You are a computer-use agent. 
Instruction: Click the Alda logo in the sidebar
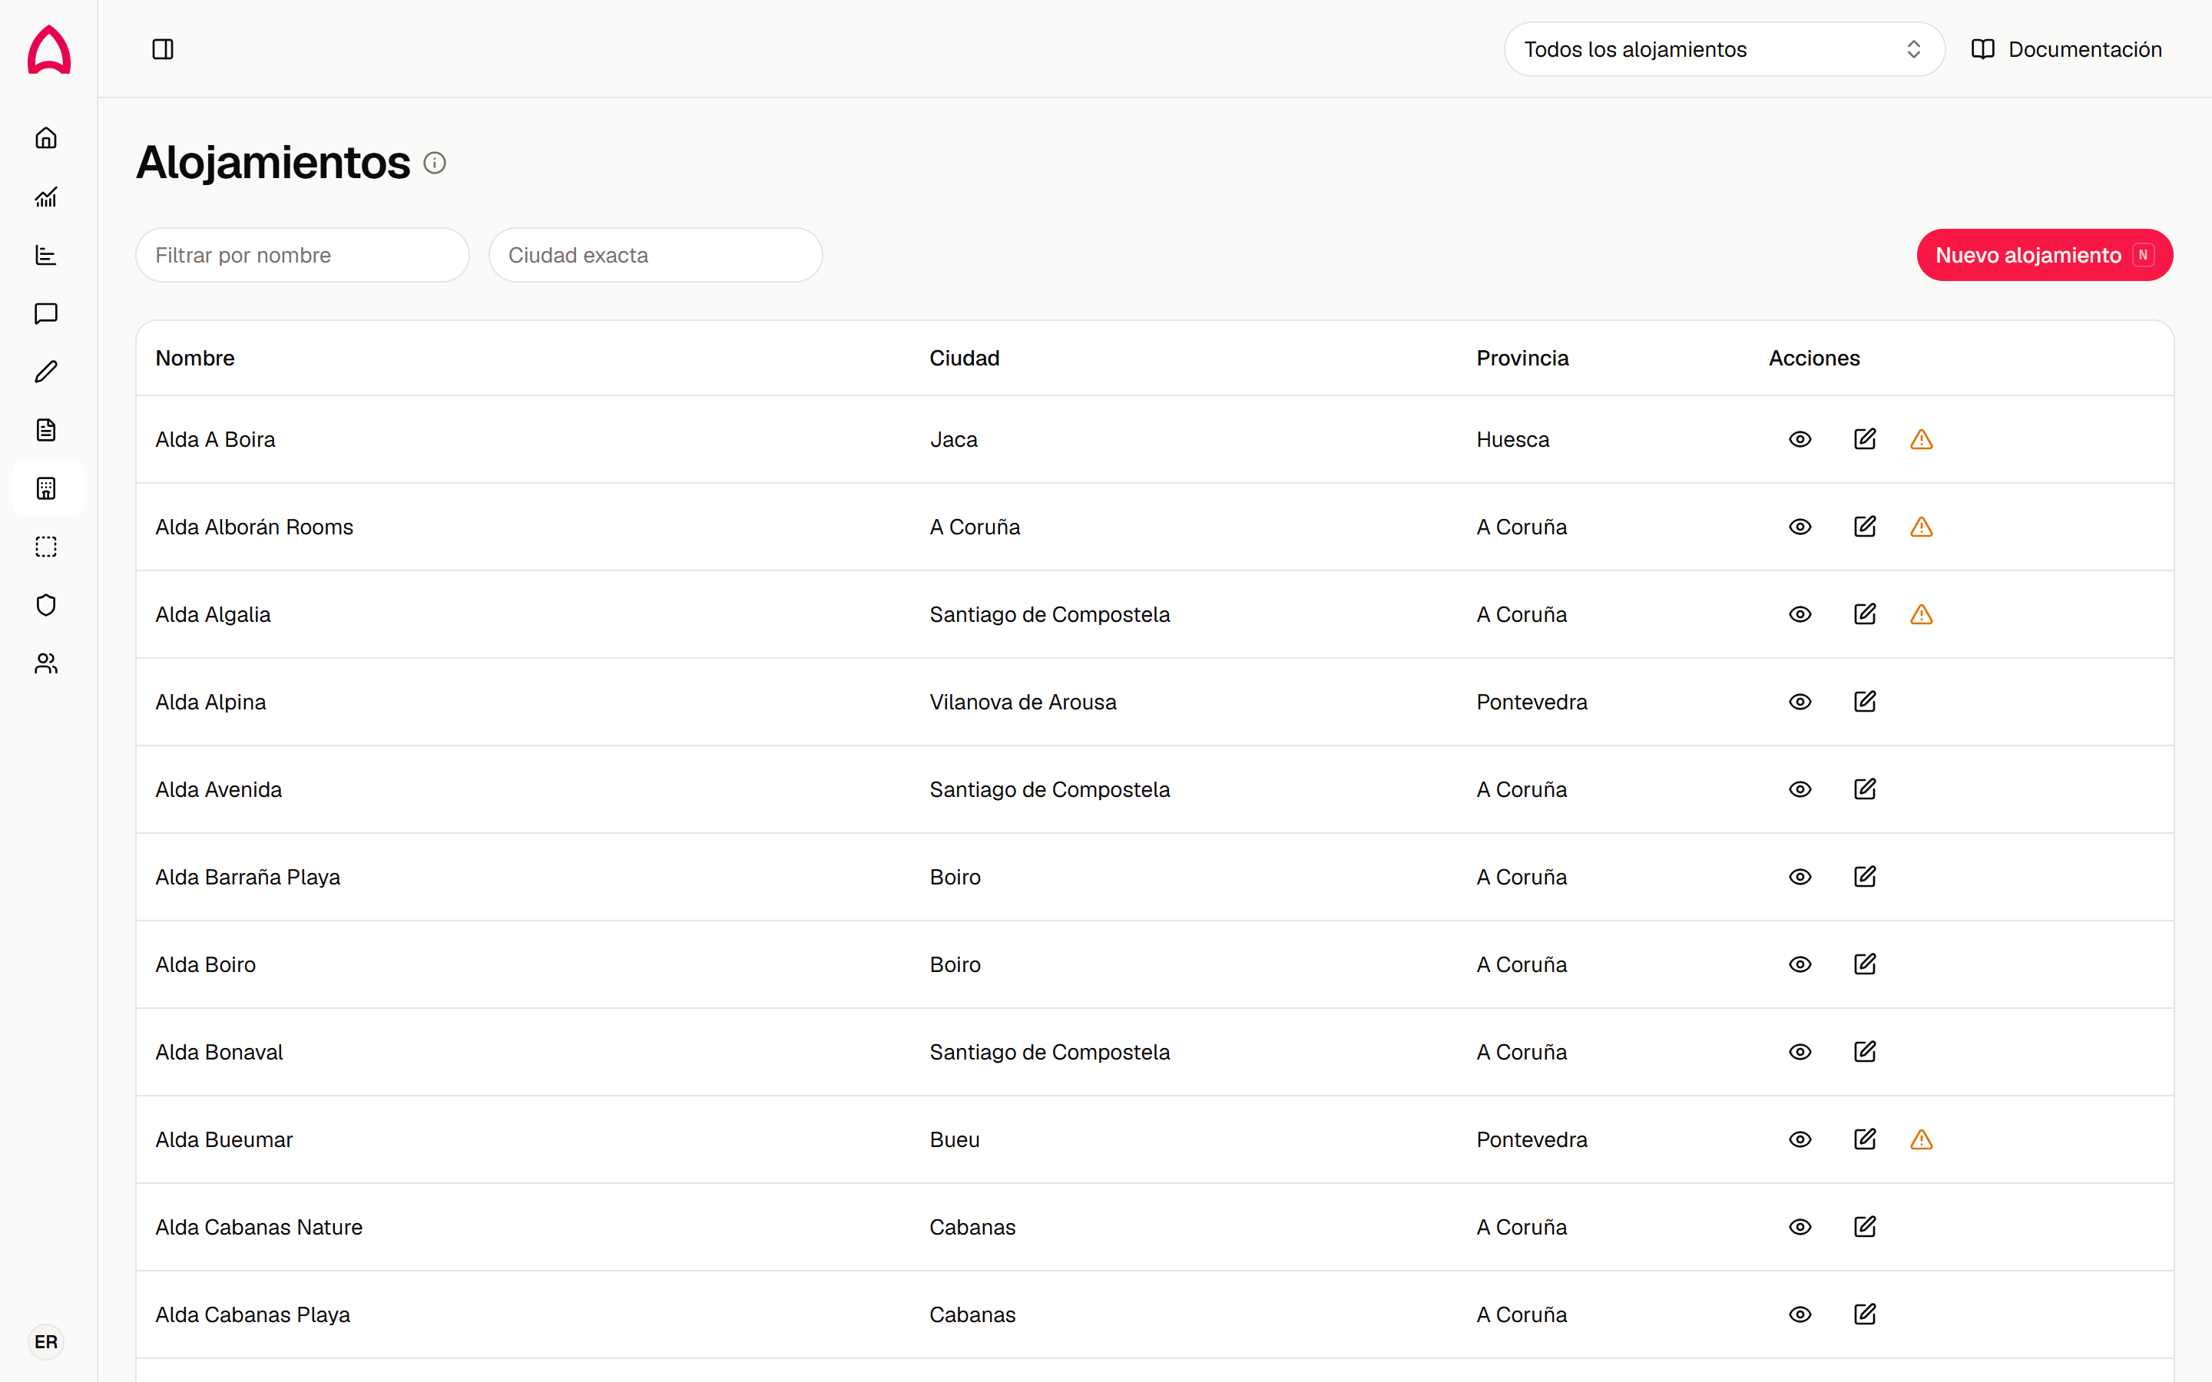point(48,48)
